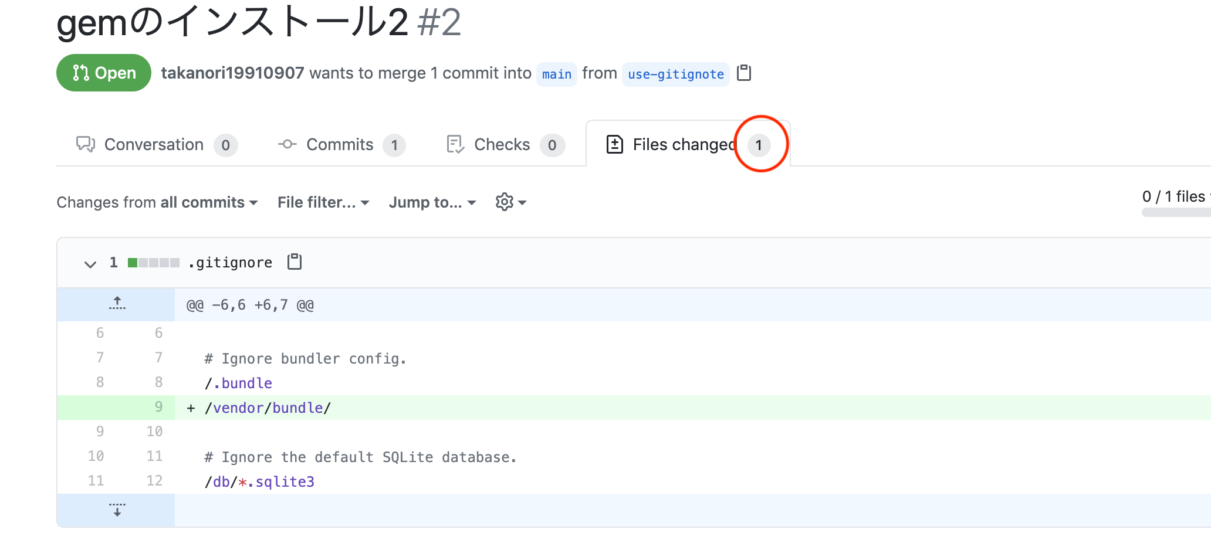The height and width of the screenshot is (543, 1211).
Task: Copy the .gitignore file path icon
Action: (295, 262)
